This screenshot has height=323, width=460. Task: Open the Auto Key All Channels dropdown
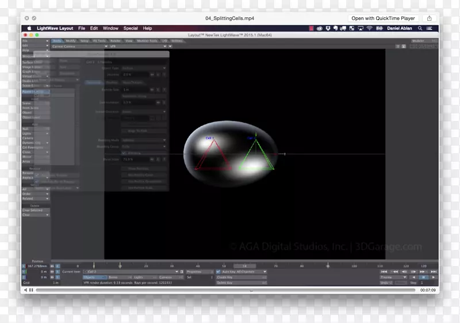tap(244, 272)
